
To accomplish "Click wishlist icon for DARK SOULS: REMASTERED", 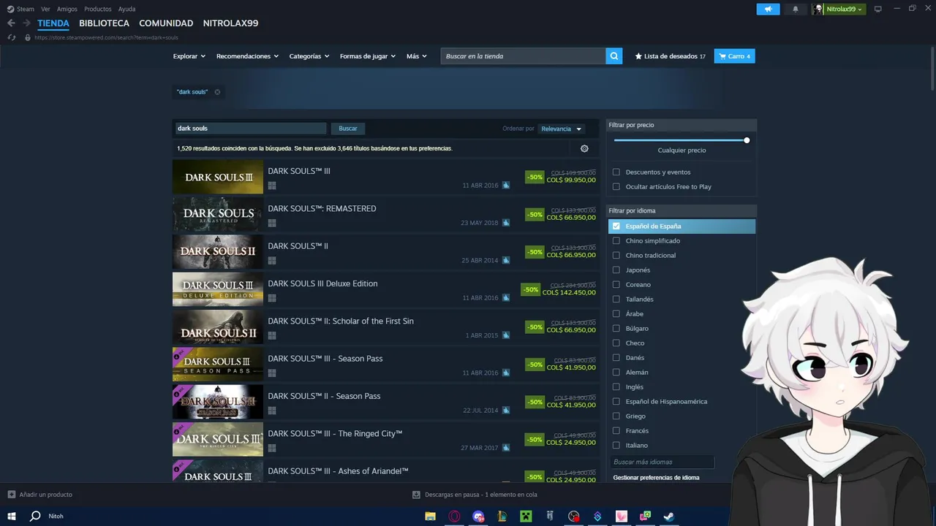I will [506, 223].
